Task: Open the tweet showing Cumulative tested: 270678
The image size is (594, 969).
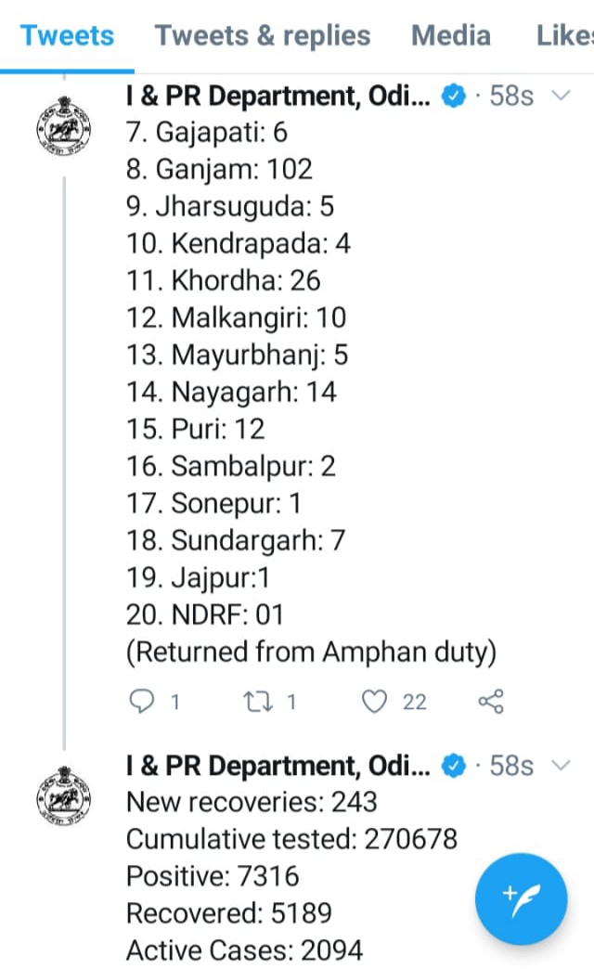Action: (291, 839)
